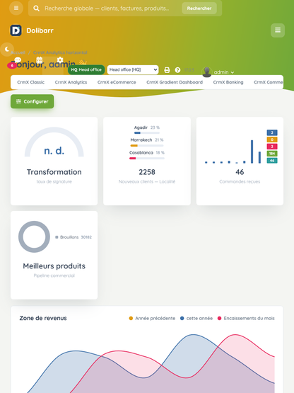Switch to the CrmX Classic tab
This screenshot has height=393, width=294.
point(31,82)
